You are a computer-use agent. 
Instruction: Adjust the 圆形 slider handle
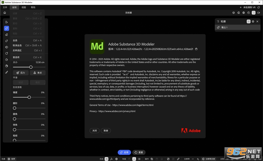(15, 108)
